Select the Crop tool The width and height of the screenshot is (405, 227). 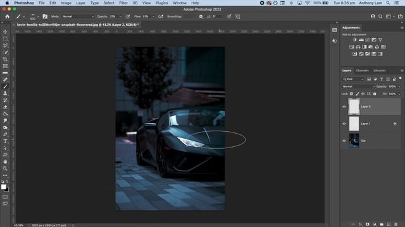5,59
